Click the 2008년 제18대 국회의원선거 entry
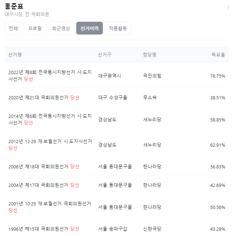This screenshot has height=236, width=235. [x=44, y=166]
